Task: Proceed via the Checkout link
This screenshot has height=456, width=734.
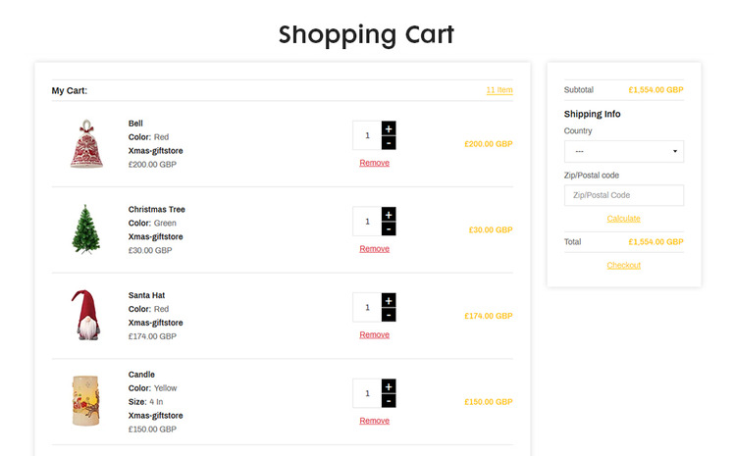Action: [623, 265]
